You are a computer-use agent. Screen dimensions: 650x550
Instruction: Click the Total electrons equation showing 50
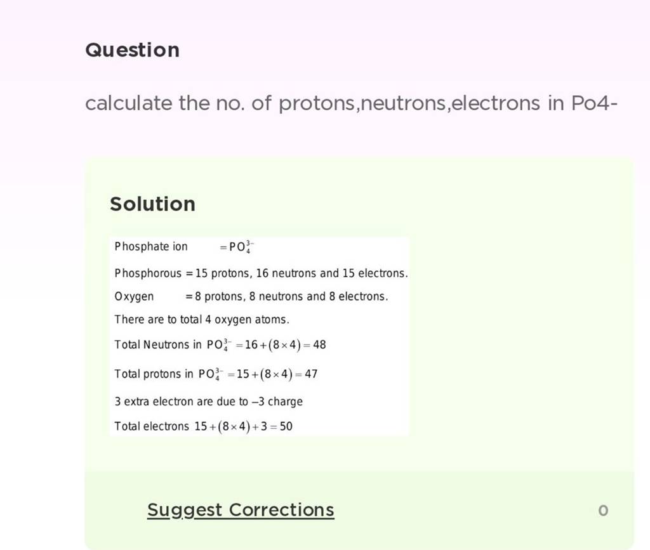203,426
